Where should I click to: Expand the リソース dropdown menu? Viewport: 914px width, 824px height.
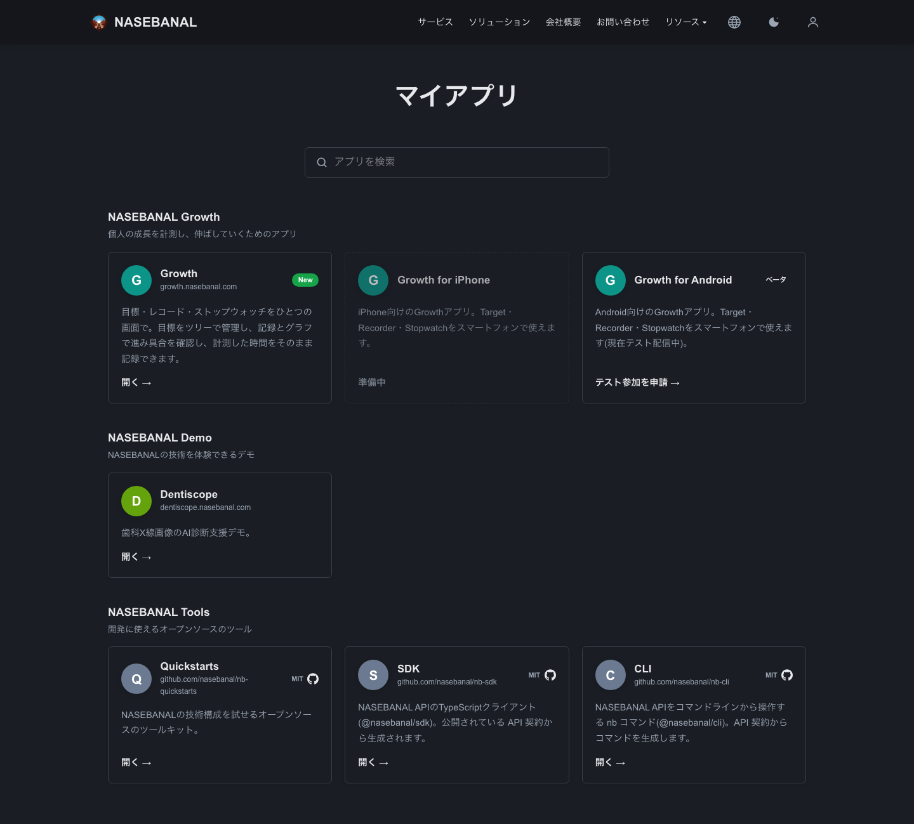[686, 22]
